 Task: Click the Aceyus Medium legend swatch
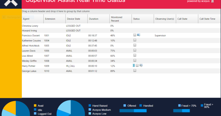click(x=90, y=110)
